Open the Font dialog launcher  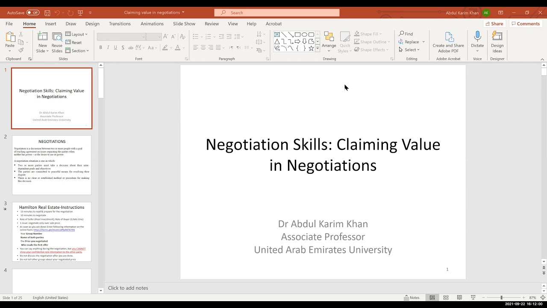186,59
